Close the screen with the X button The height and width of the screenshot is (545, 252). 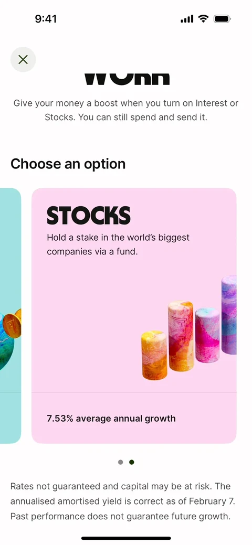[23, 59]
